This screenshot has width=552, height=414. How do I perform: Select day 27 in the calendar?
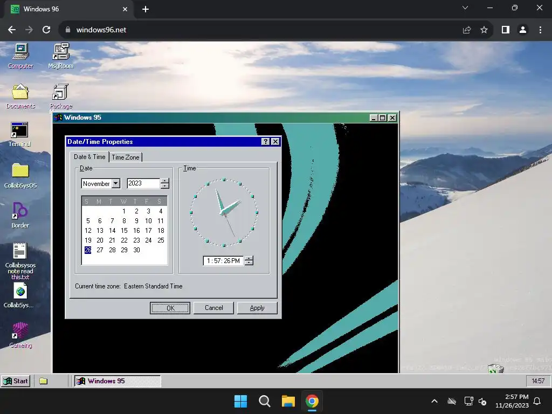click(100, 250)
